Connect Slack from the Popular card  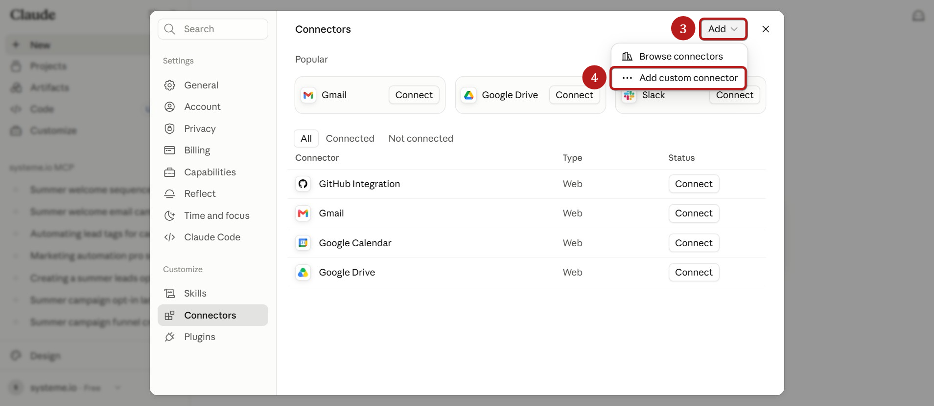click(x=735, y=96)
